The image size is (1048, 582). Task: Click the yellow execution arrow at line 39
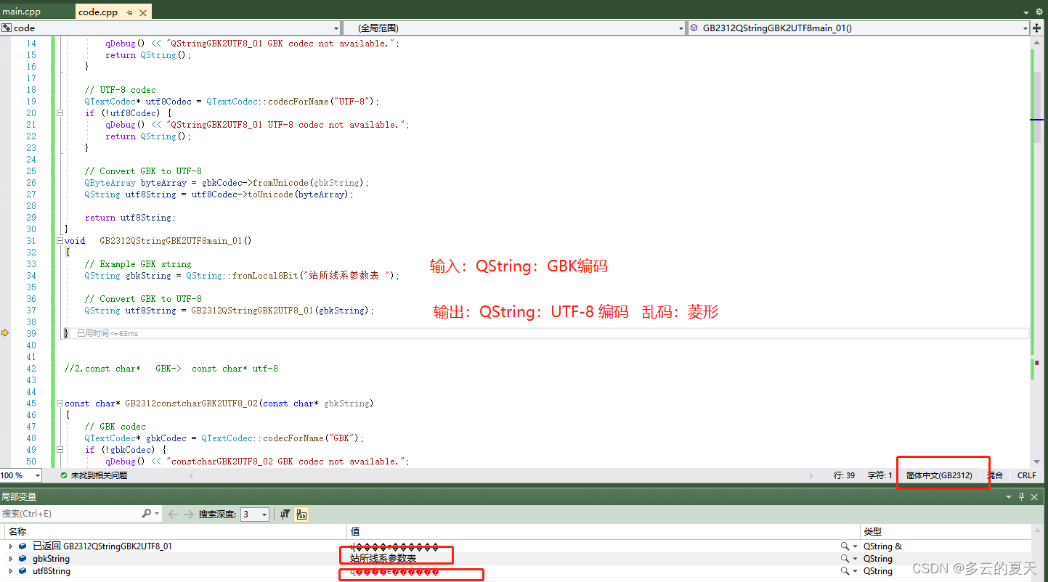tap(5, 332)
